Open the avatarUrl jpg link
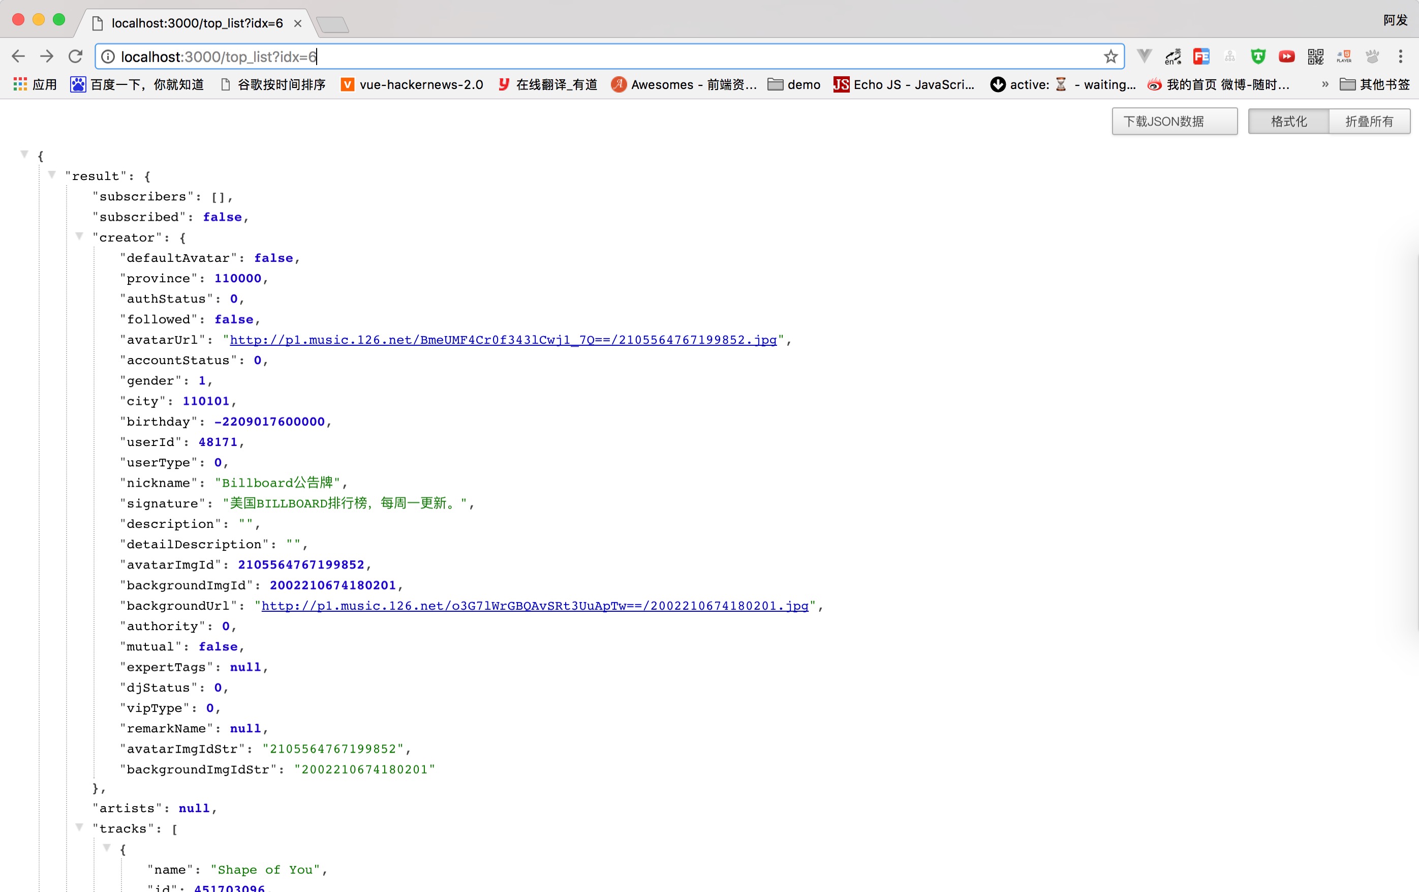1419x892 pixels. [503, 340]
